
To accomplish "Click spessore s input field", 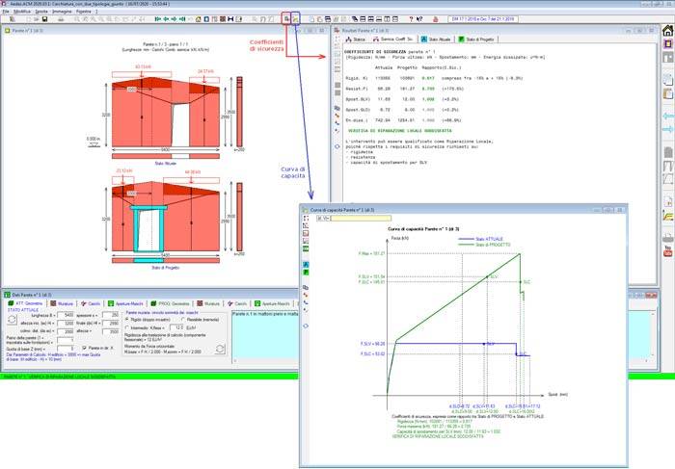I will pyautogui.click(x=110, y=315).
